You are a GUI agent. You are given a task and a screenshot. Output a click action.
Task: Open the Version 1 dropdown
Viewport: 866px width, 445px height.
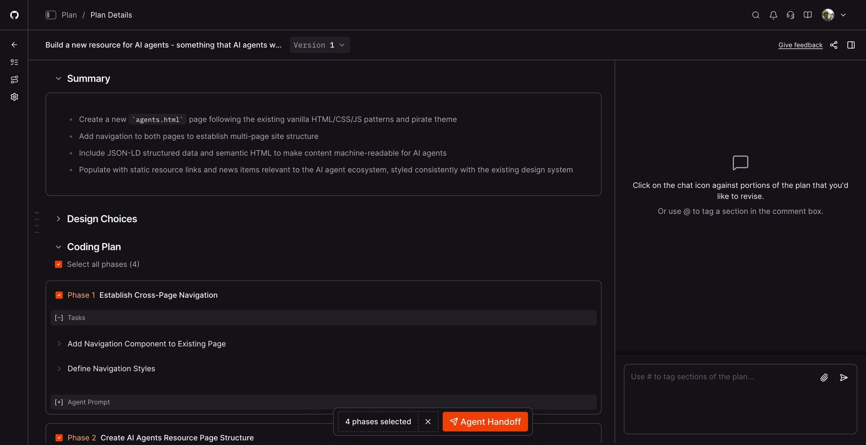click(319, 45)
